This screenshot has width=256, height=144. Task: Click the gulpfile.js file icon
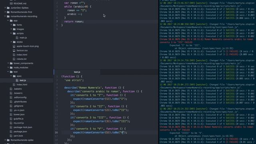click(x=11, y=119)
